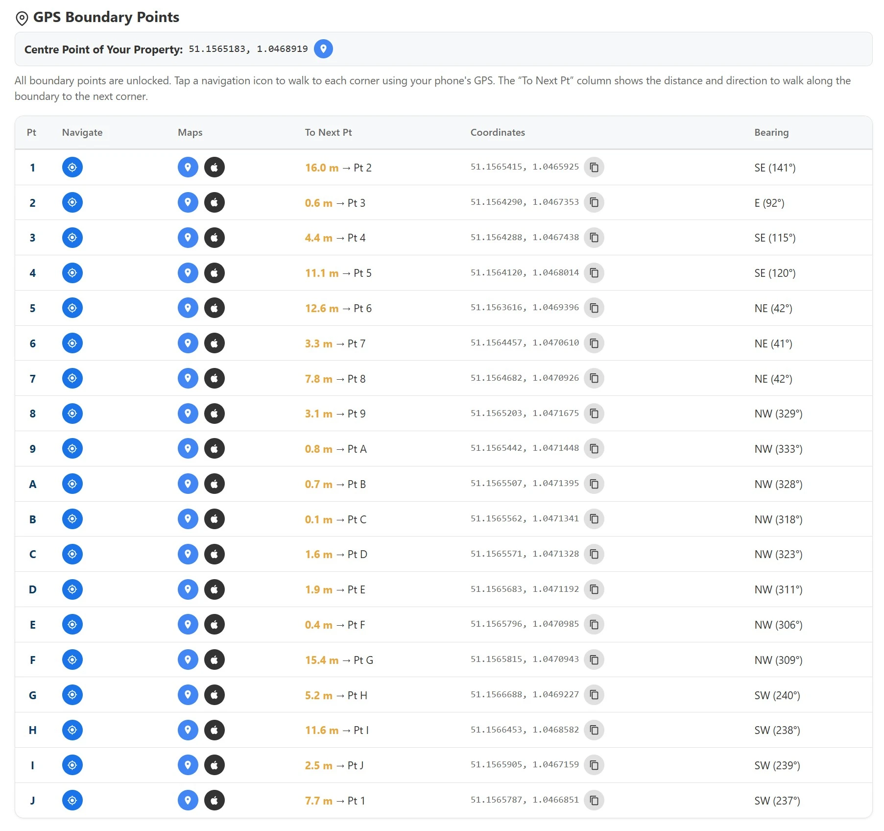Click the Coordinates column header
This screenshot has height=831, width=884.
pyautogui.click(x=498, y=132)
